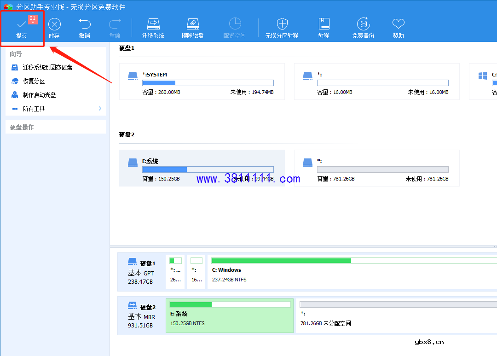Expand 所有工具 with the chevron arrow

[100, 109]
